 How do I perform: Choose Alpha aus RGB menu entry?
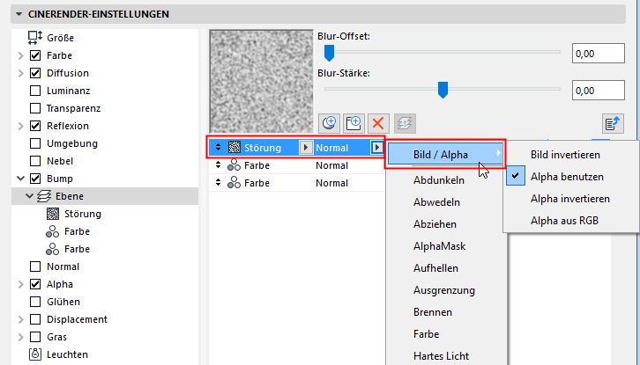click(564, 221)
